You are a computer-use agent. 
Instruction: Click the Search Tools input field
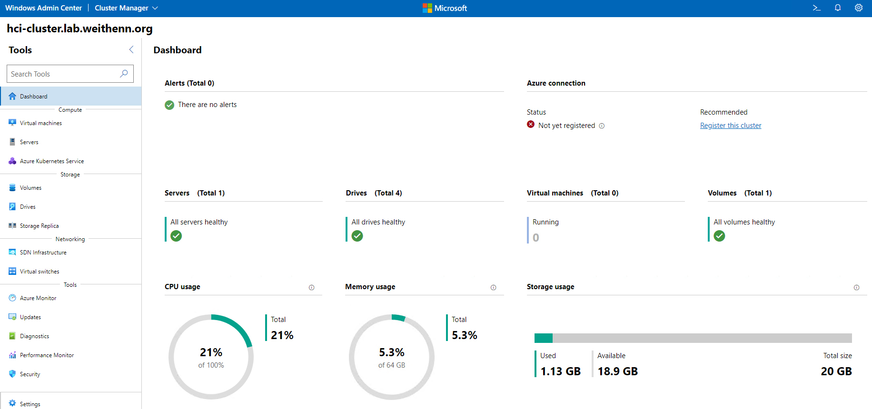[x=70, y=74]
